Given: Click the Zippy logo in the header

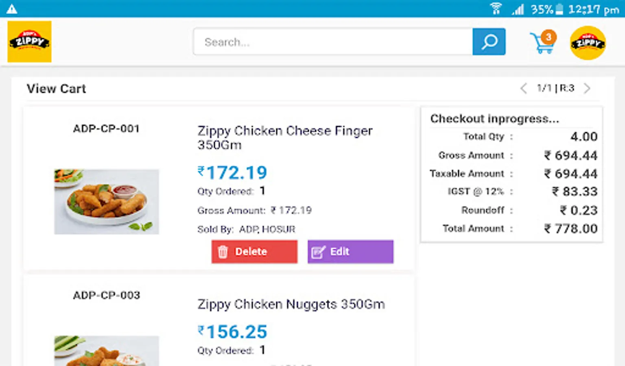Looking at the screenshot, I should (x=29, y=41).
